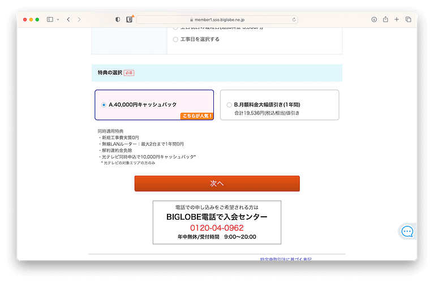
Task: Go back to the previous page
Action: pos(68,19)
